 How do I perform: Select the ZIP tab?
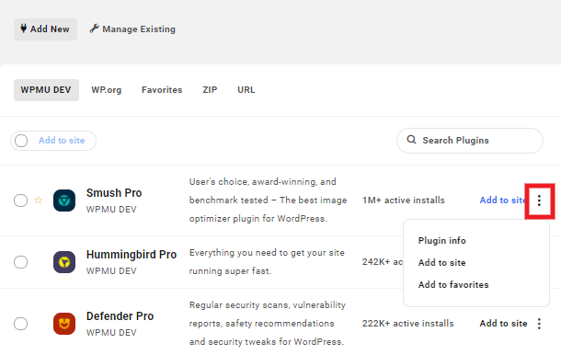210,90
